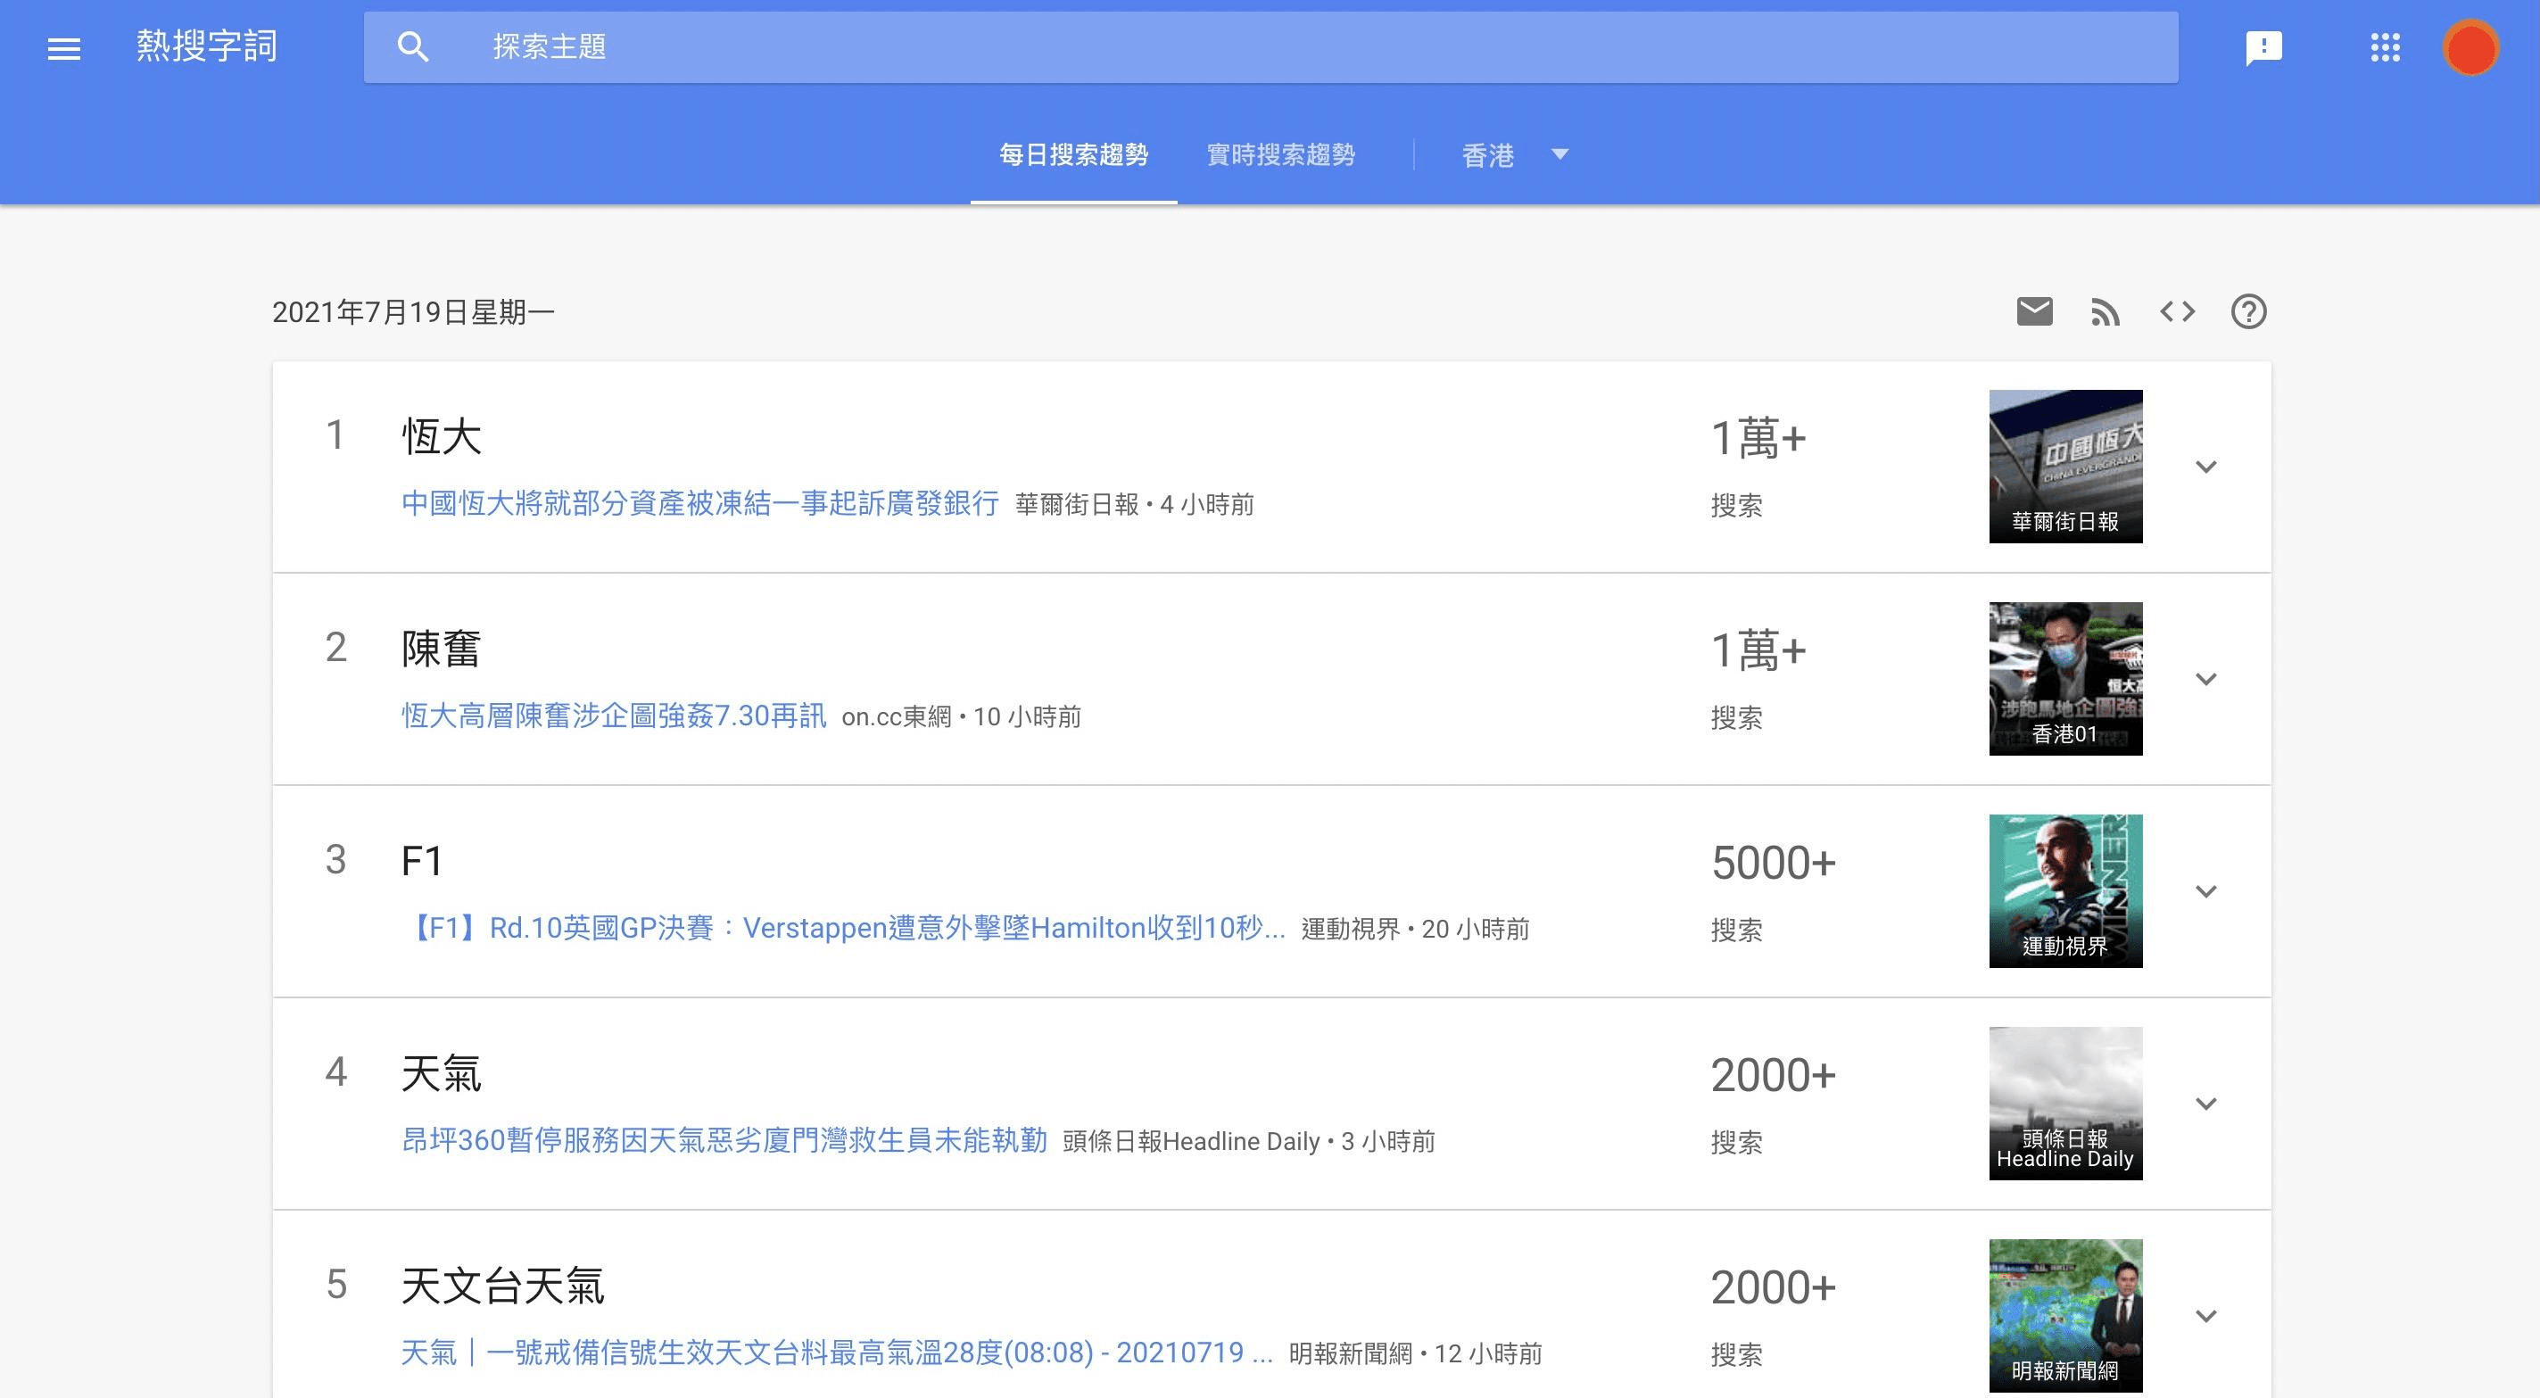
Task: Open the help question mark icon
Action: point(2249,311)
